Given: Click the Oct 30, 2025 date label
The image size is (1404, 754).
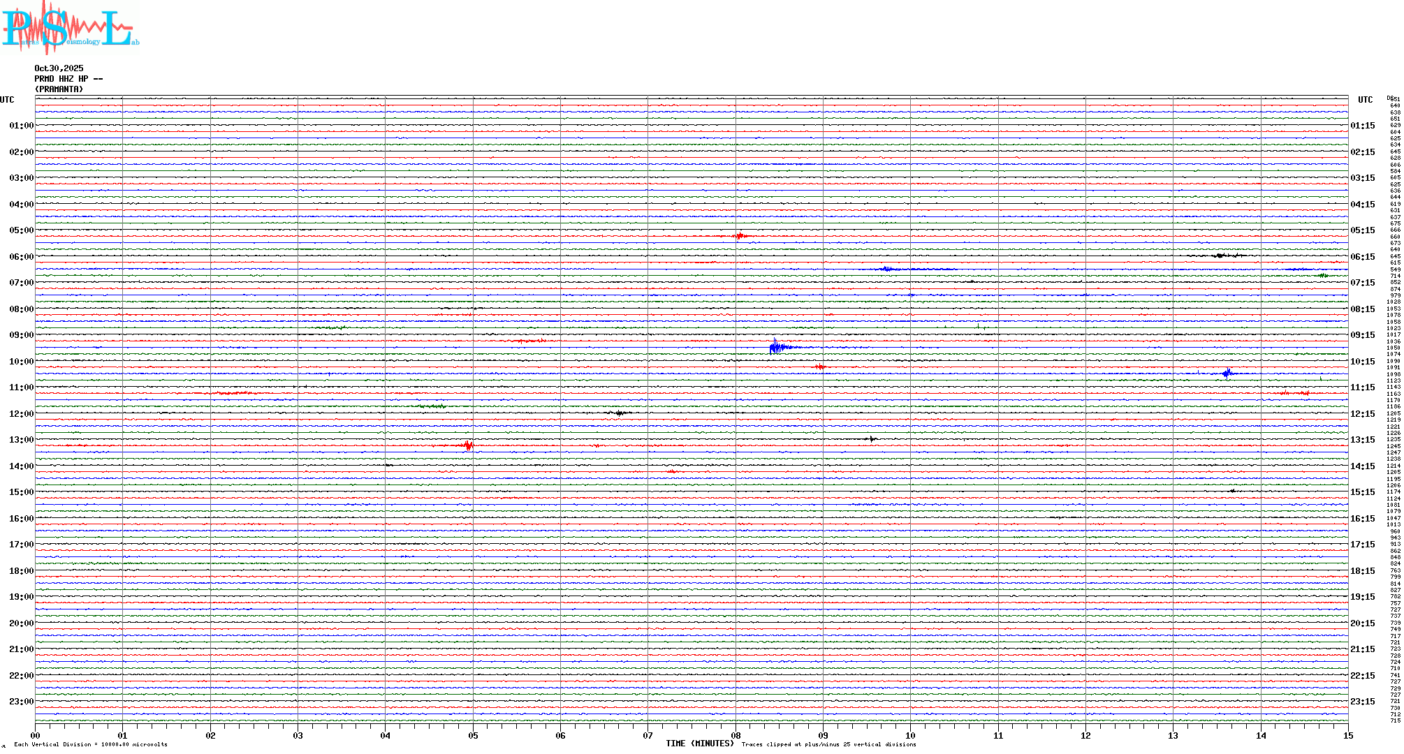Looking at the screenshot, I should [x=59, y=68].
